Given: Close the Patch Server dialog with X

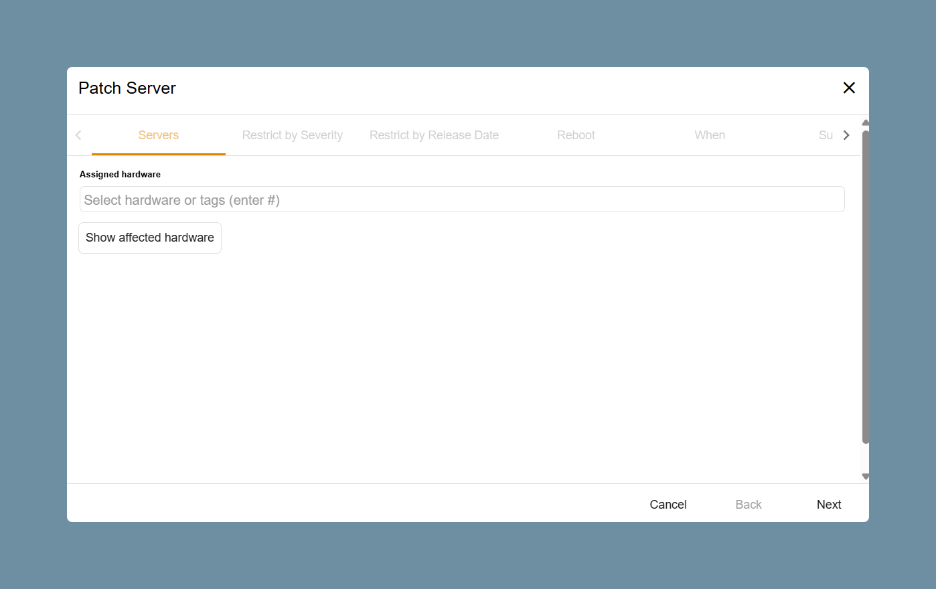Looking at the screenshot, I should coord(849,88).
